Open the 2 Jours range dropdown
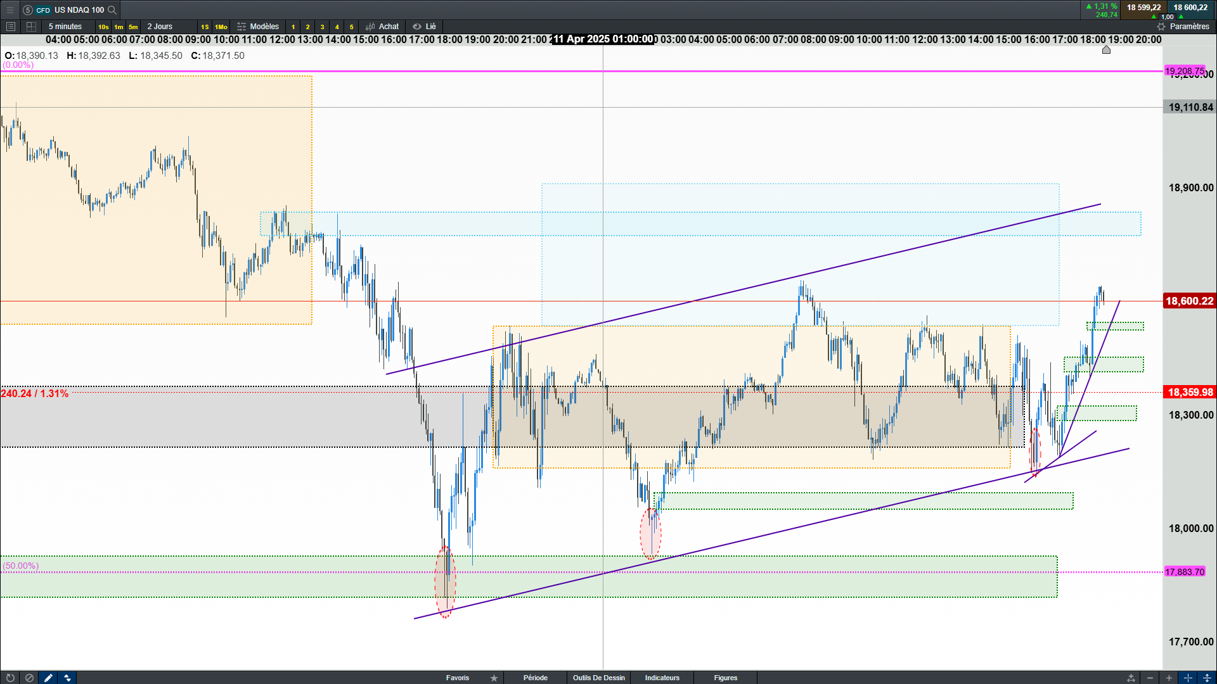Viewport: 1217px width, 684px height. click(x=160, y=27)
